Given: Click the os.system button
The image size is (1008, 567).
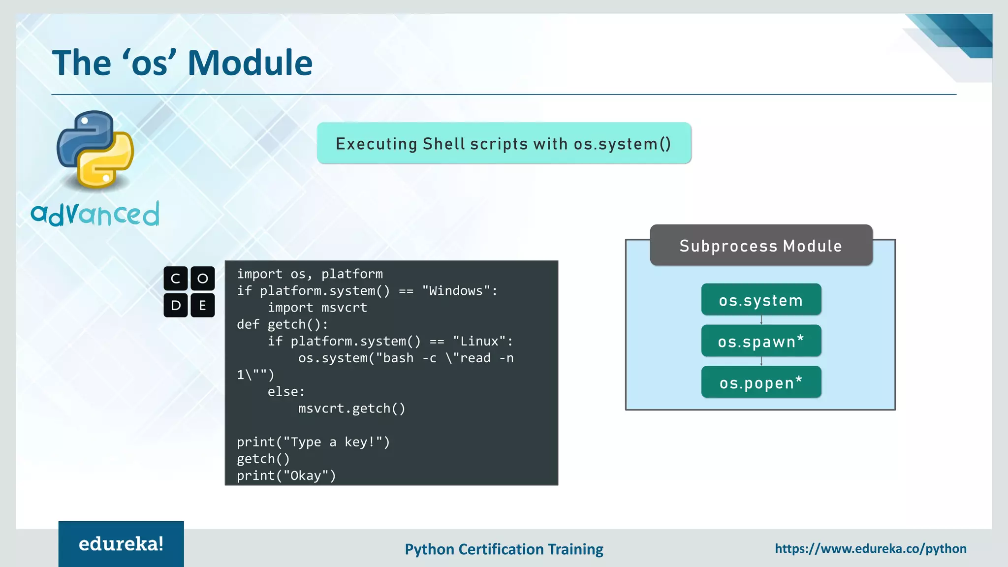Looking at the screenshot, I should 761,300.
